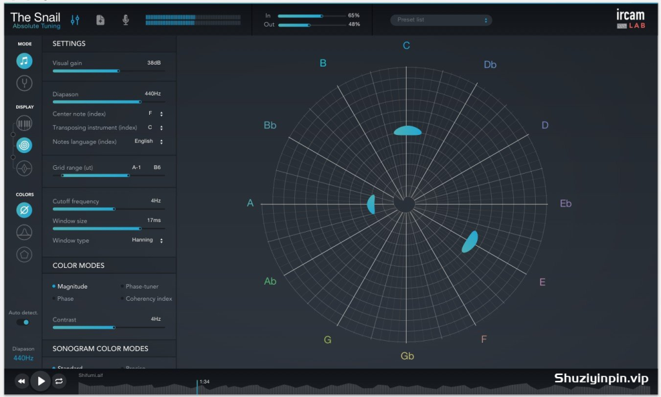Click the blue blob near the C axis
661x397 pixels.
[x=408, y=131]
